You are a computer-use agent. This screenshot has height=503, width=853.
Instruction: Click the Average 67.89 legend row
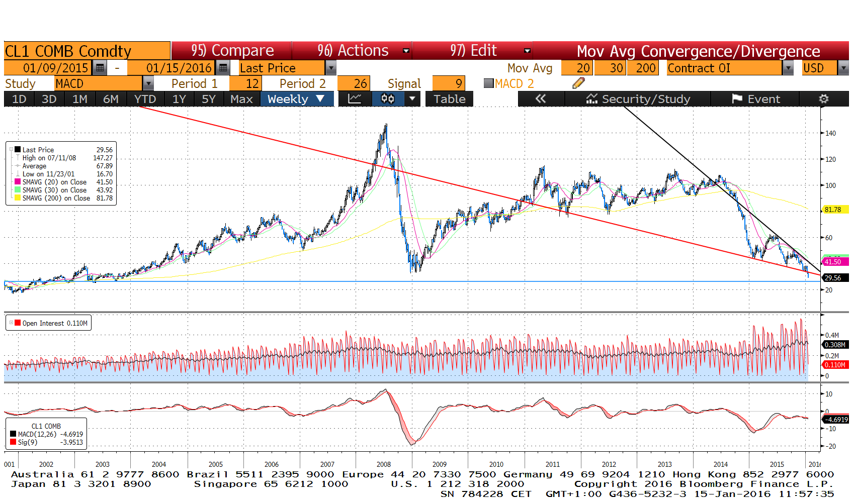pyautogui.click(x=64, y=165)
